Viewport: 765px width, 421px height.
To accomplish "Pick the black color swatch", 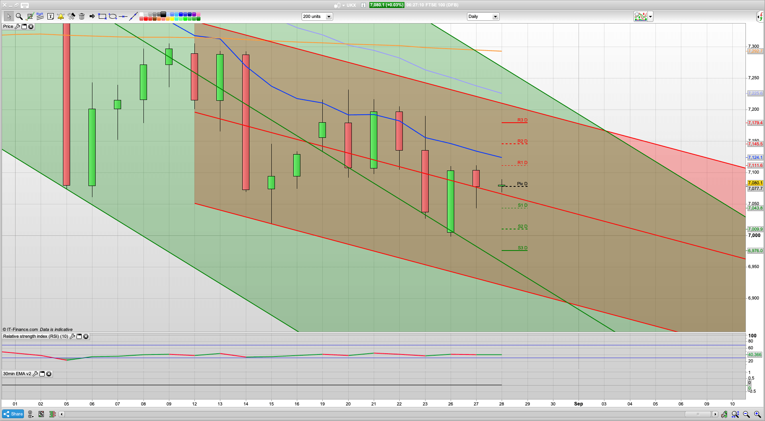I will 163,14.
